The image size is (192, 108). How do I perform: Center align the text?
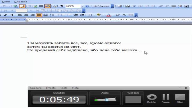[26, 15]
